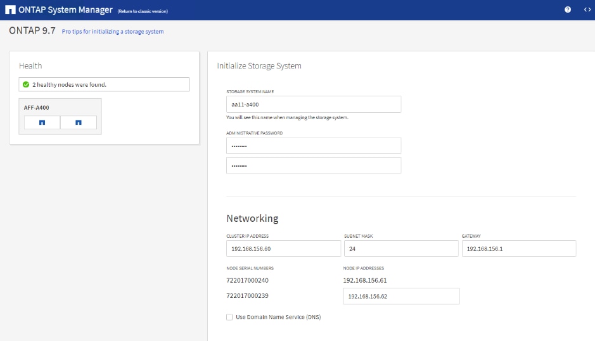Click the storage name hint text below the field

287,117
